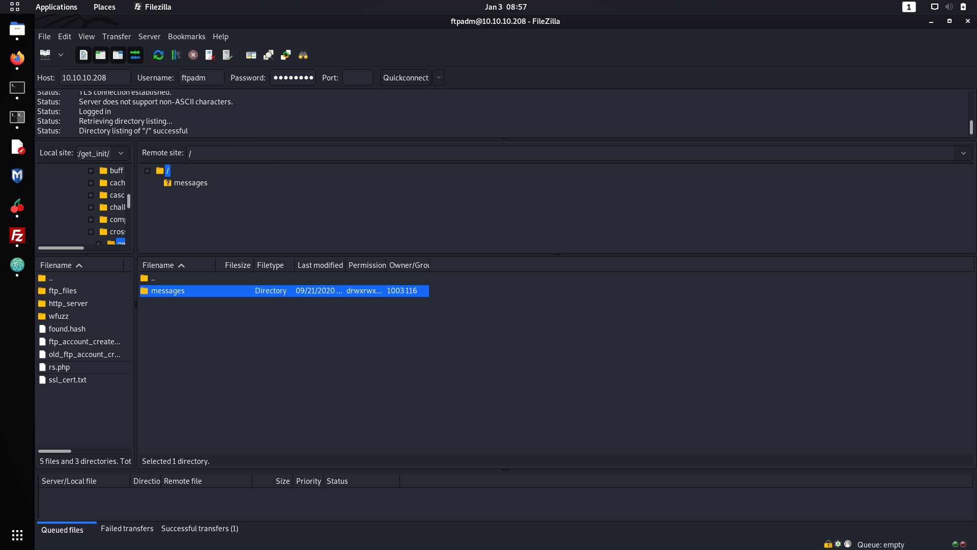Viewport: 977px width, 550px height.
Task: Click the Port input field
Action: (358, 78)
